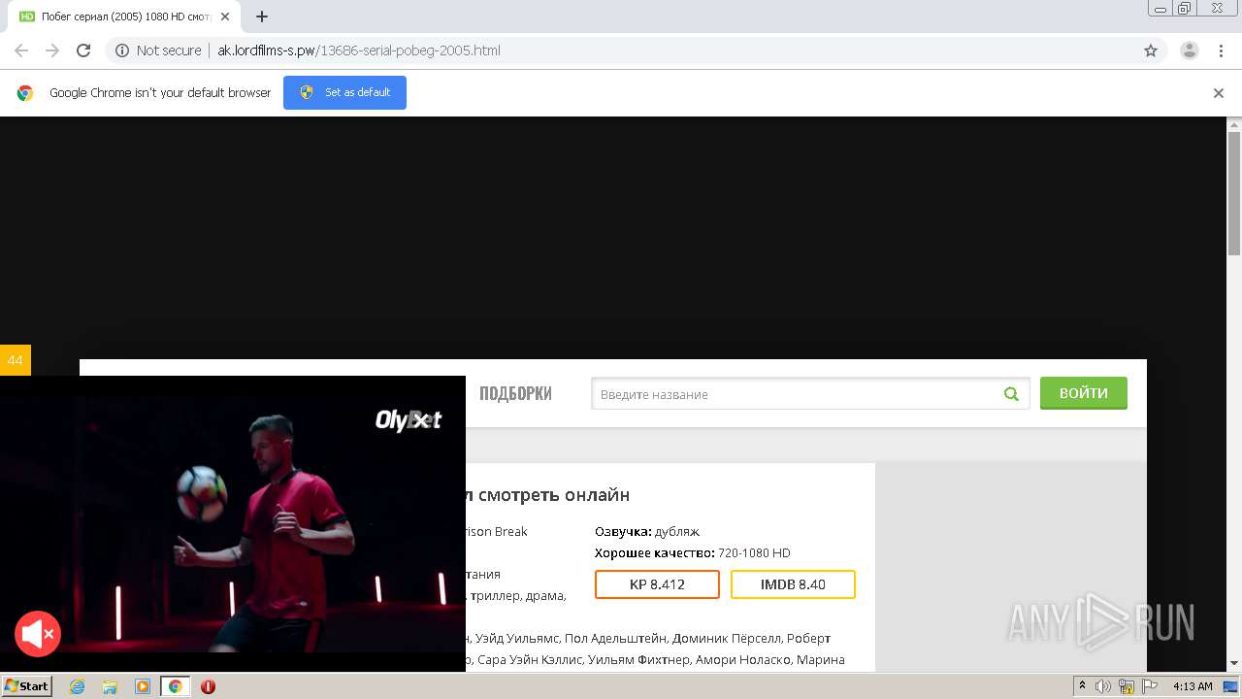Screen dimensions: 1242x699
Task: Click the show desktop button
Action: pyautogui.click(x=1230, y=686)
